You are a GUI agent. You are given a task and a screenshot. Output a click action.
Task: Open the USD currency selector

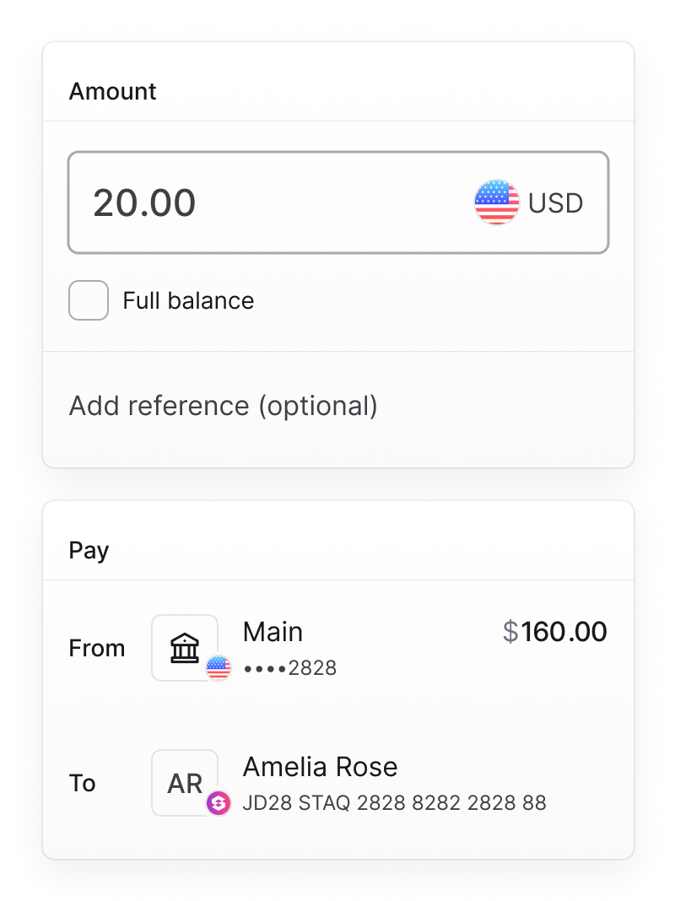coord(529,202)
